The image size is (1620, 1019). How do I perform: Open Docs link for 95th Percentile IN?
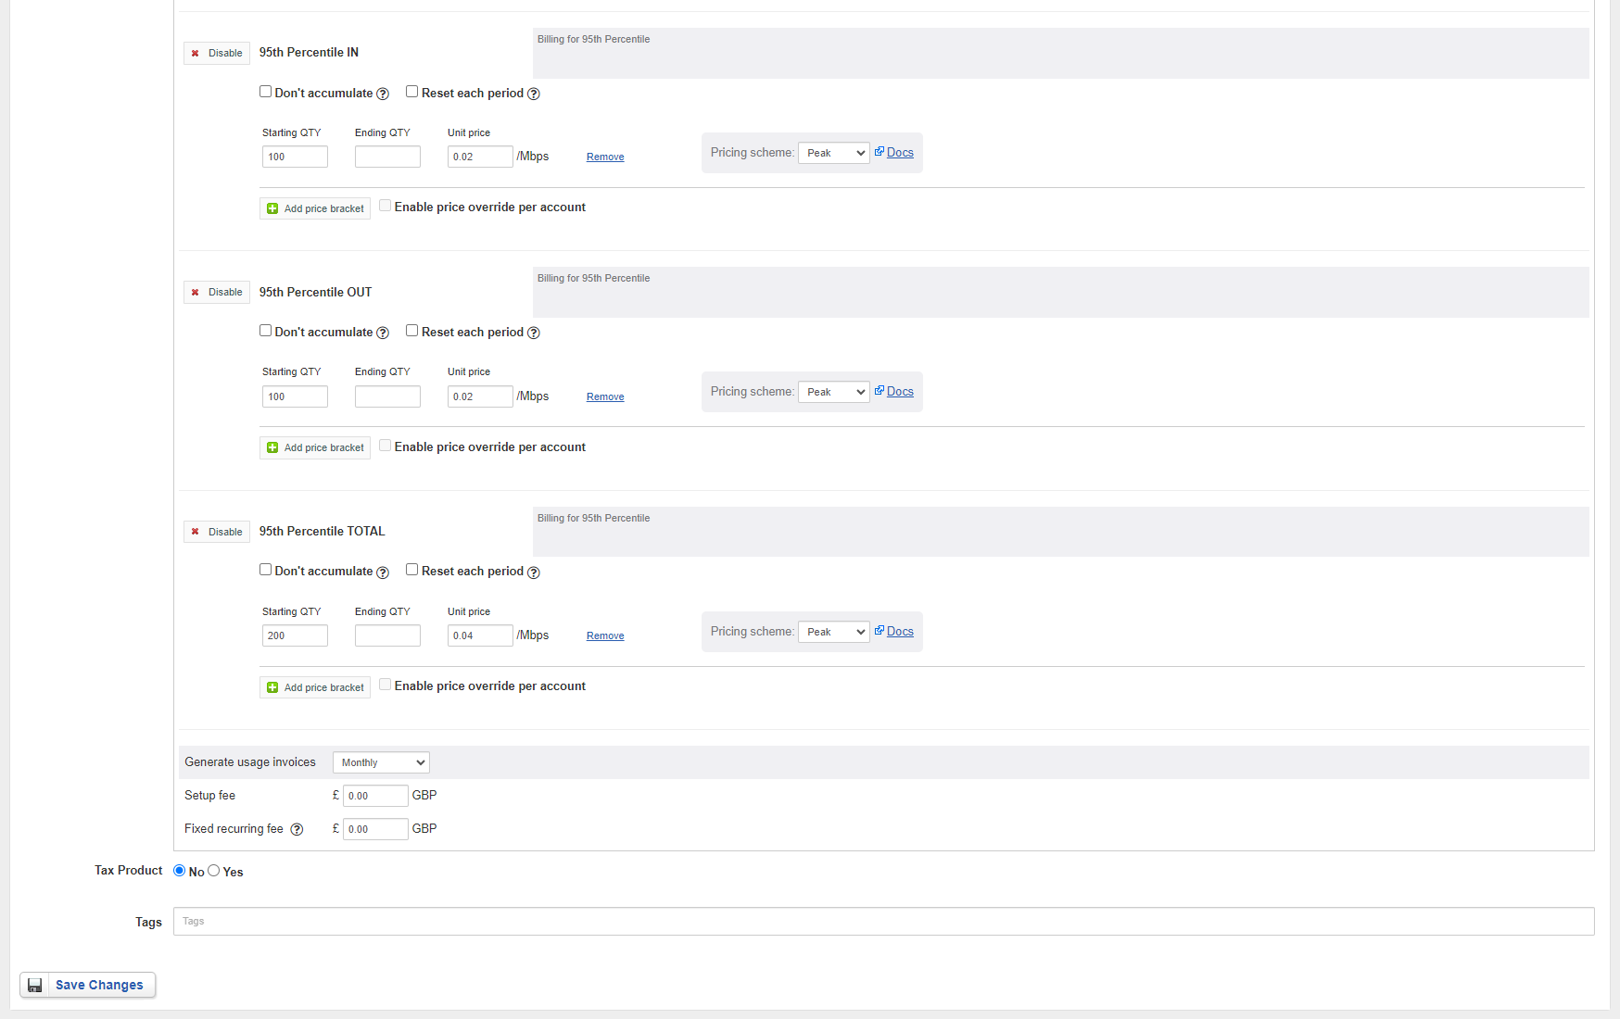coord(900,153)
